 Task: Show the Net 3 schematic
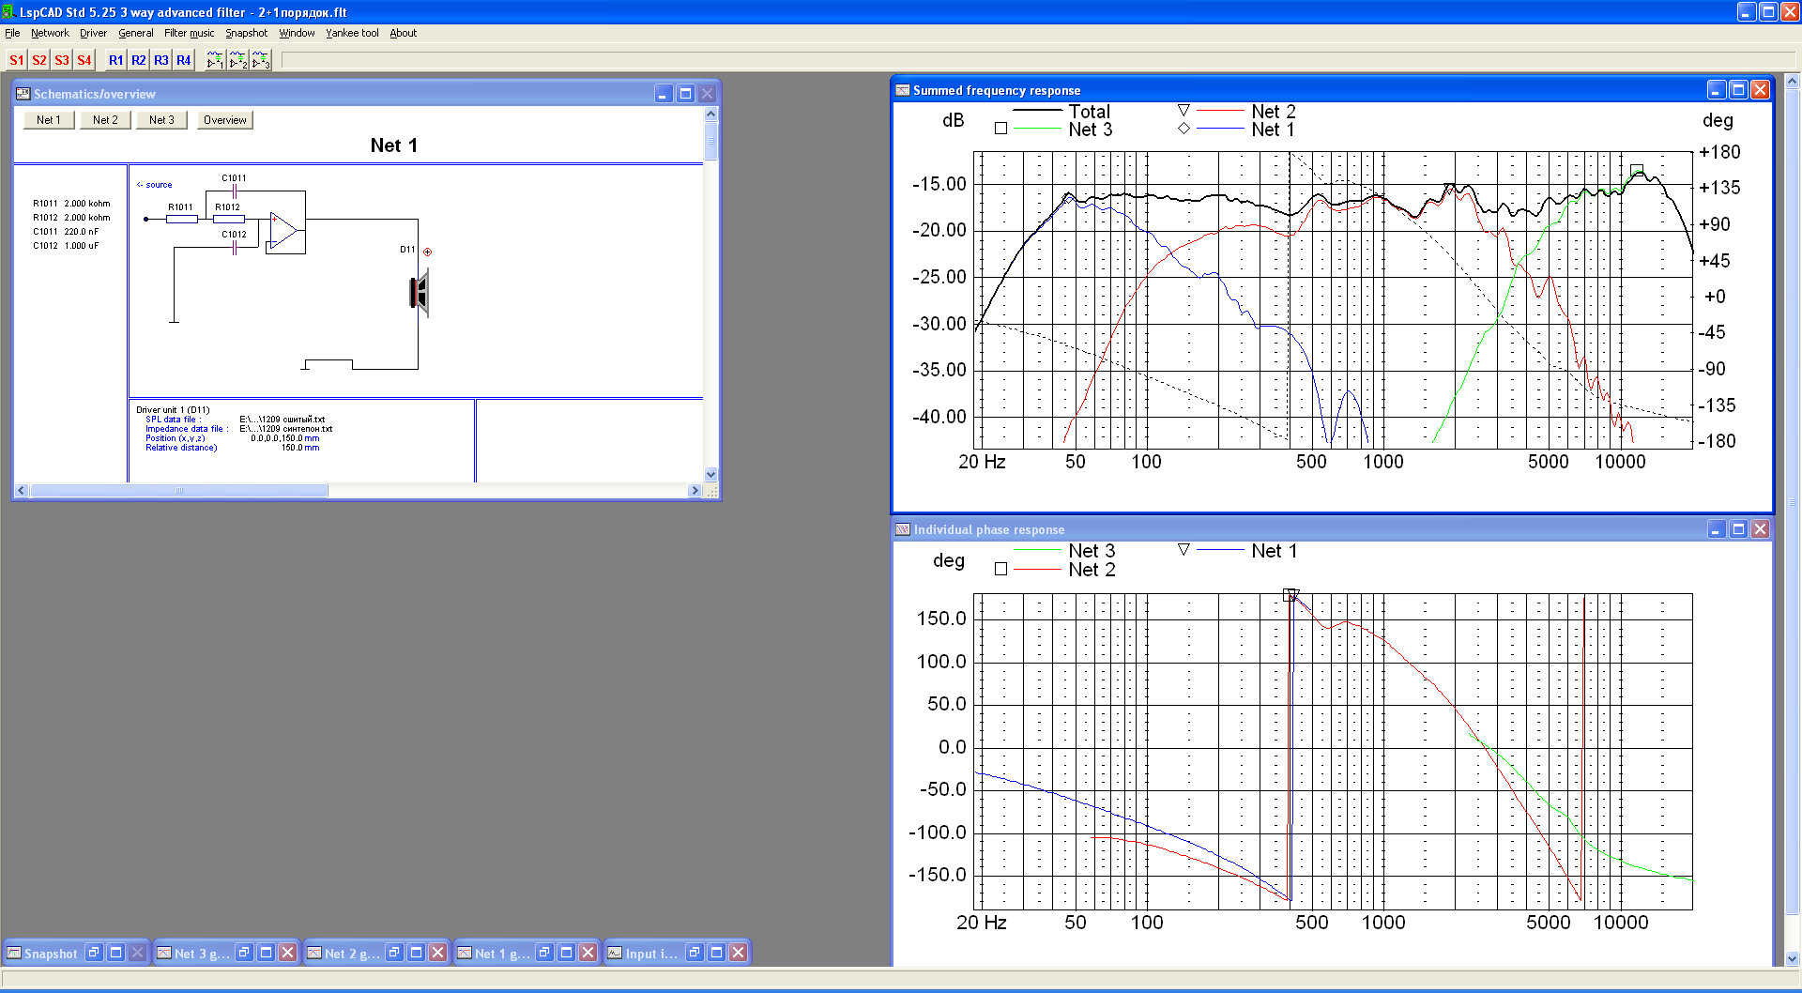[161, 120]
